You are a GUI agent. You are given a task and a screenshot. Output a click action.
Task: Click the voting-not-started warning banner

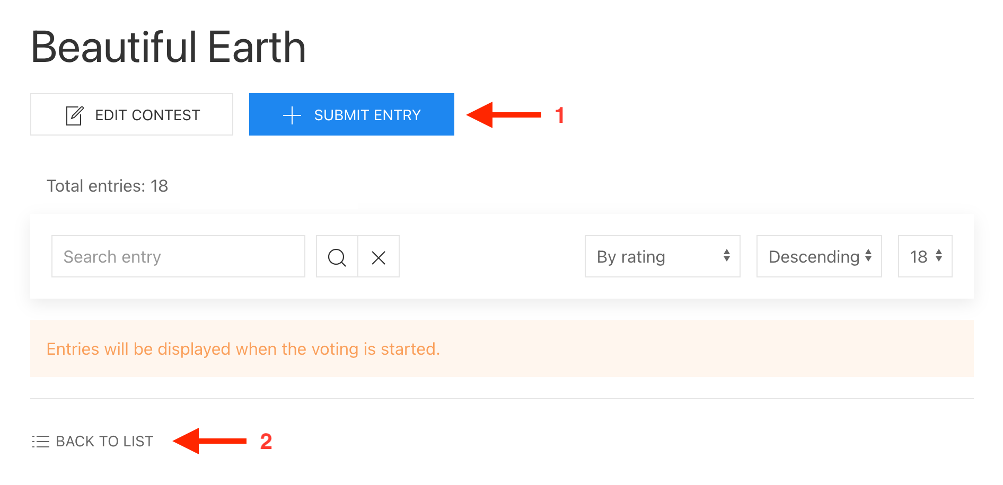point(243,349)
